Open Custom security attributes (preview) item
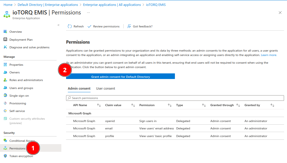The width and height of the screenshot is (287, 163). [x=27, y=121]
